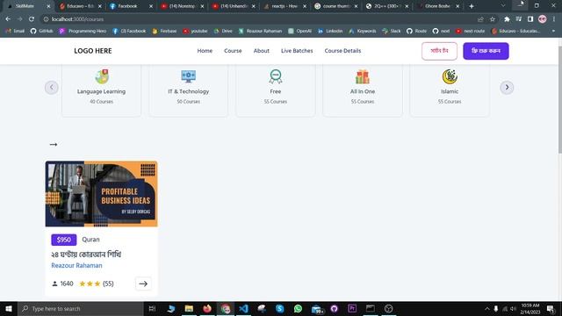Open Live Batches in navbar
The height and width of the screenshot is (316, 562).
(x=297, y=51)
